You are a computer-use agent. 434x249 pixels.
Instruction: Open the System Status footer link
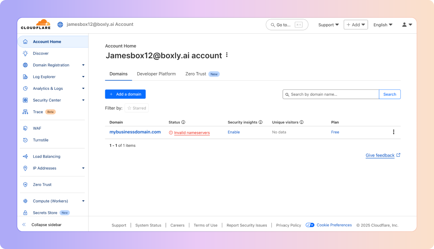tap(148, 225)
